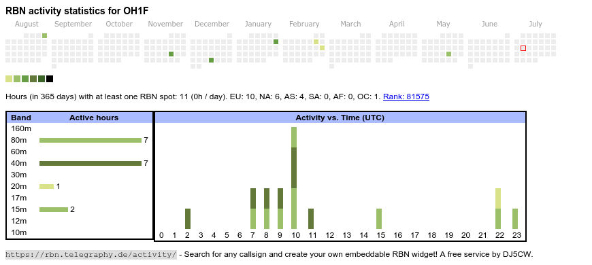Click the value '2' next to the 15m bar
The image size is (592, 265).
pos(73,209)
